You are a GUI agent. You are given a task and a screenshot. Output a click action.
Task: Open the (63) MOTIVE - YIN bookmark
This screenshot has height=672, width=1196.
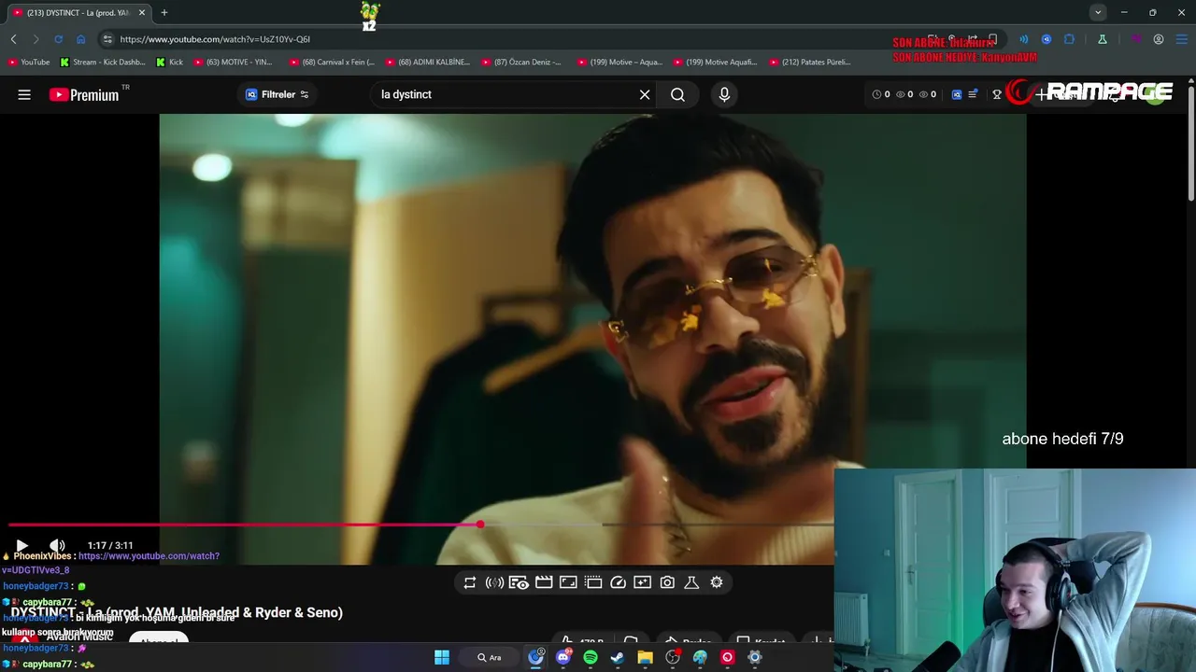click(x=234, y=63)
